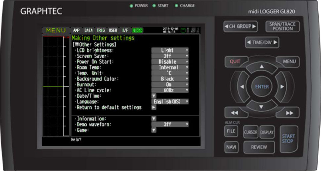321x171 pixels.
Task: Expand the Information arrow
Action: pyautogui.click(x=154, y=119)
